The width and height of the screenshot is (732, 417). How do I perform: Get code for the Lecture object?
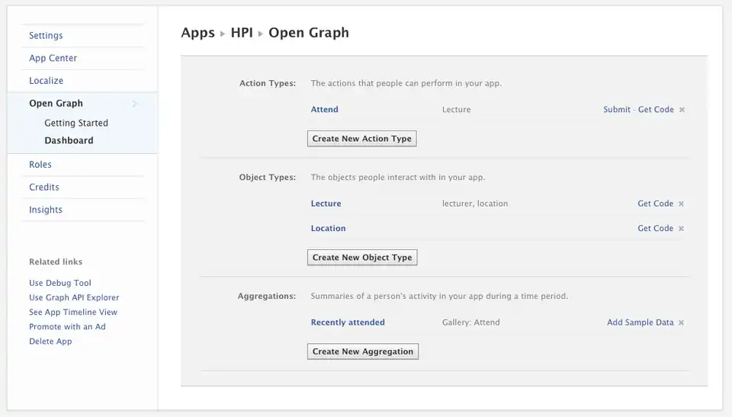point(655,204)
